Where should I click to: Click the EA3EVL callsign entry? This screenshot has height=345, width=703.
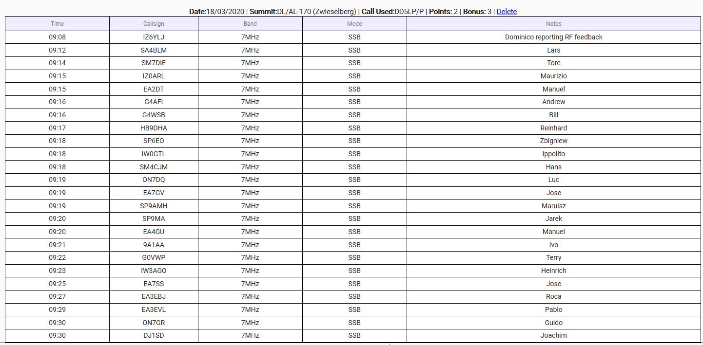click(x=154, y=309)
